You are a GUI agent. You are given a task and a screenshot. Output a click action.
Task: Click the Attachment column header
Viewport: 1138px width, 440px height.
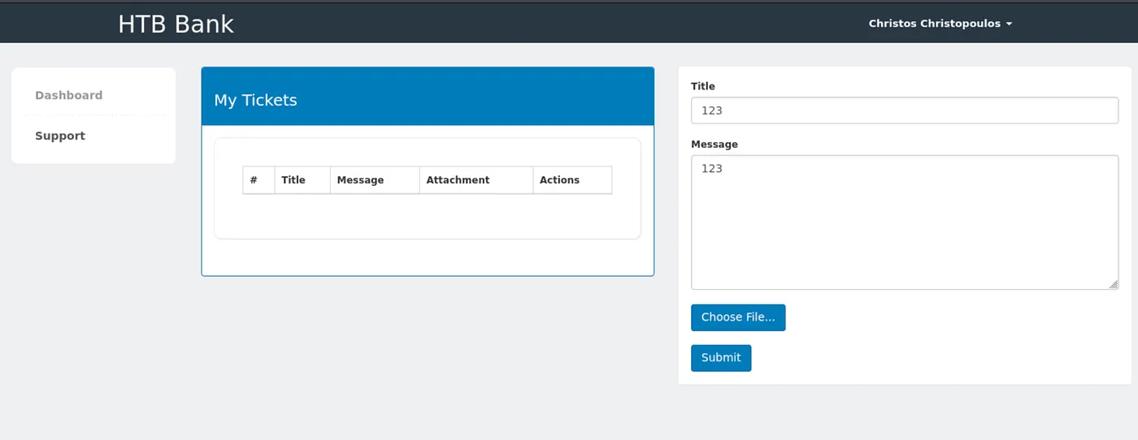click(458, 180)
